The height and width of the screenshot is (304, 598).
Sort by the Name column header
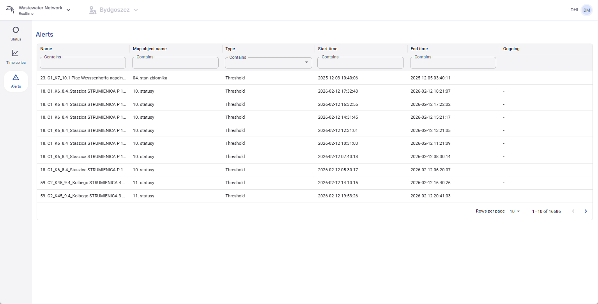point(46,49)
